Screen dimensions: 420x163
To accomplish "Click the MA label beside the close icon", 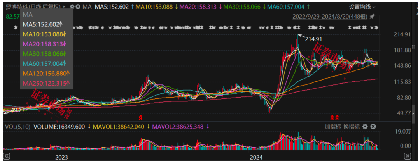I will coord(87,7).
